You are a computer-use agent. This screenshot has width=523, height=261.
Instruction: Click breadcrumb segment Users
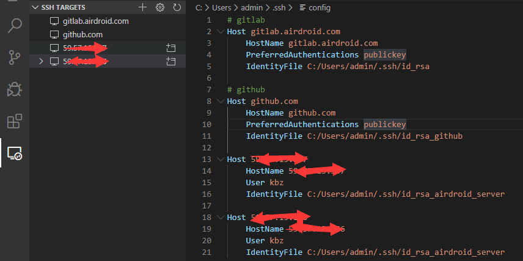tap(221, 7)
